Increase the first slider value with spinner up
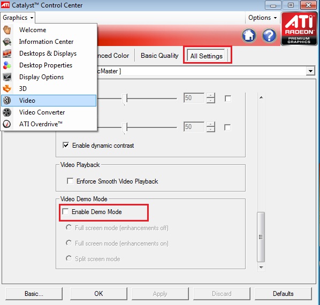 (211, 95)
